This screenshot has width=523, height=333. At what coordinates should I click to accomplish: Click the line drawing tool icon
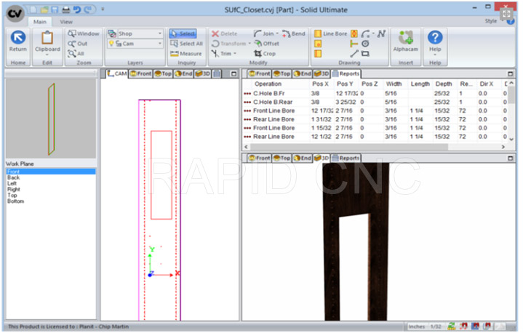tap(354, 54)
